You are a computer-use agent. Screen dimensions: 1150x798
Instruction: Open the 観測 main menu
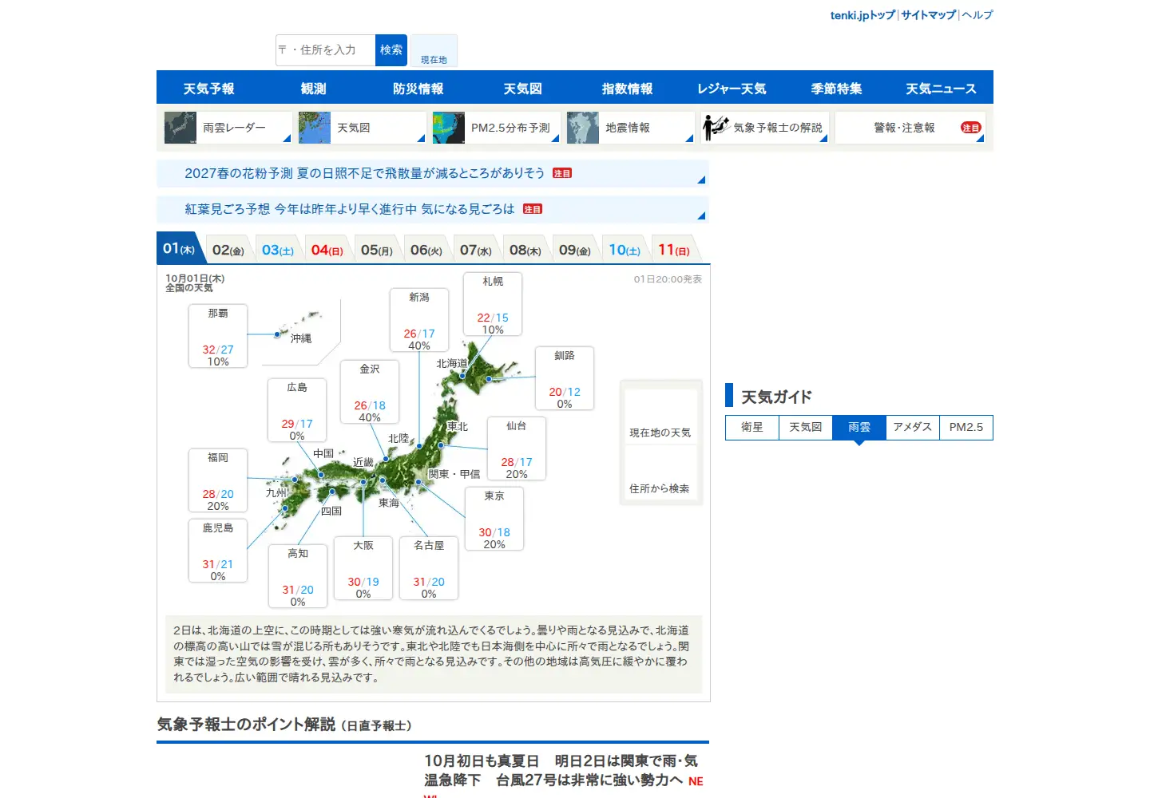(x=313, y=88)
